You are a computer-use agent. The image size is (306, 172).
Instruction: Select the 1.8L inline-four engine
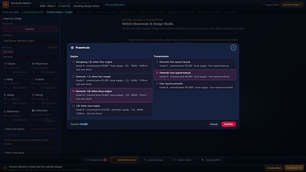click(111, 109)
